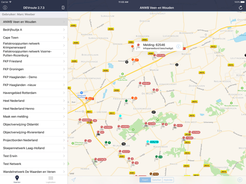The height and width of the screenshot is (184, 246).
Task: Switch map to Satelliet view
Action: point(156,180)
